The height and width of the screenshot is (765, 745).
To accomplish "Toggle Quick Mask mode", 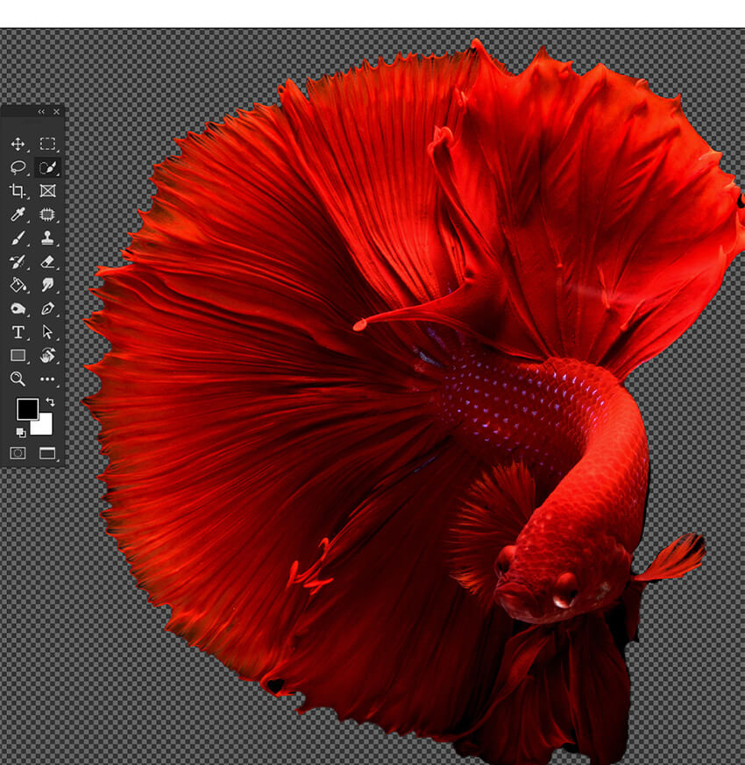I will click(18, 453).
